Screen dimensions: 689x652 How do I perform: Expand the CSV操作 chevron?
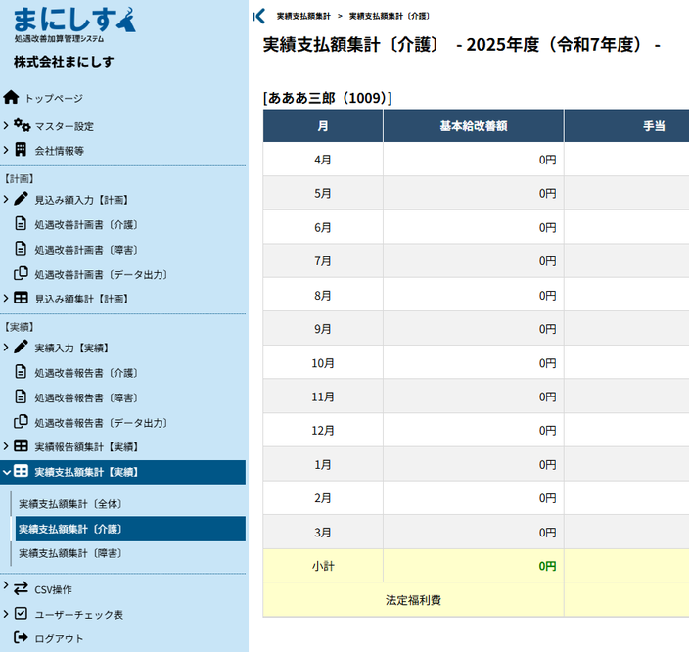[6, 585]
